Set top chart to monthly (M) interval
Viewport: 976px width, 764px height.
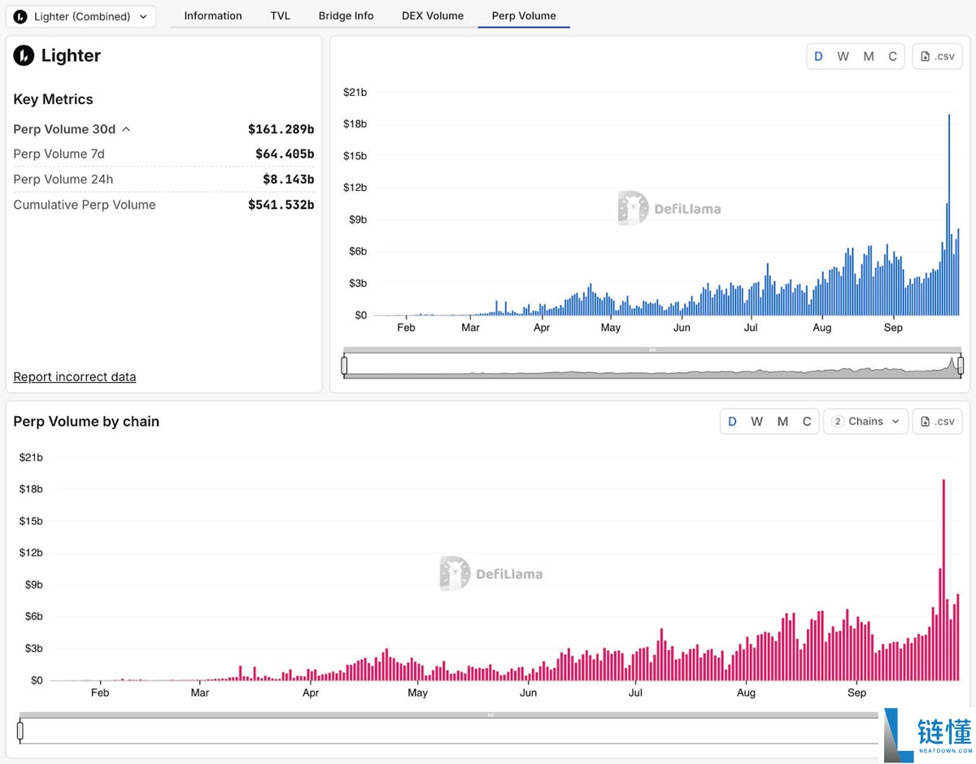click(869, 56)
